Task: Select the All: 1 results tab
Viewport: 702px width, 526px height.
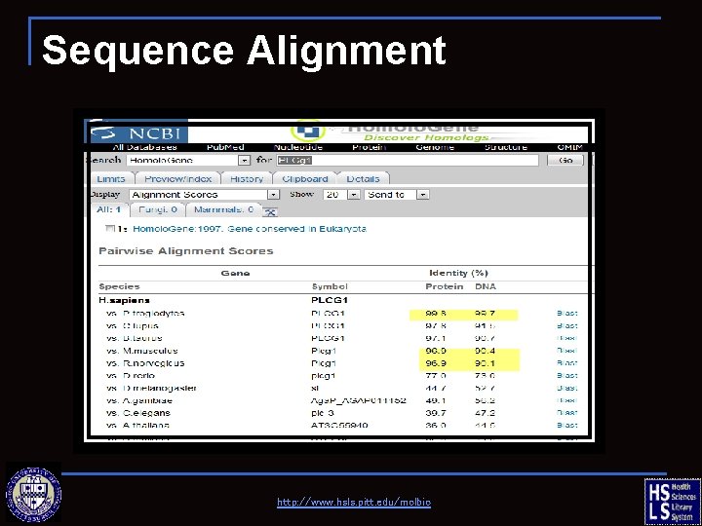Action: pos(109,209)
